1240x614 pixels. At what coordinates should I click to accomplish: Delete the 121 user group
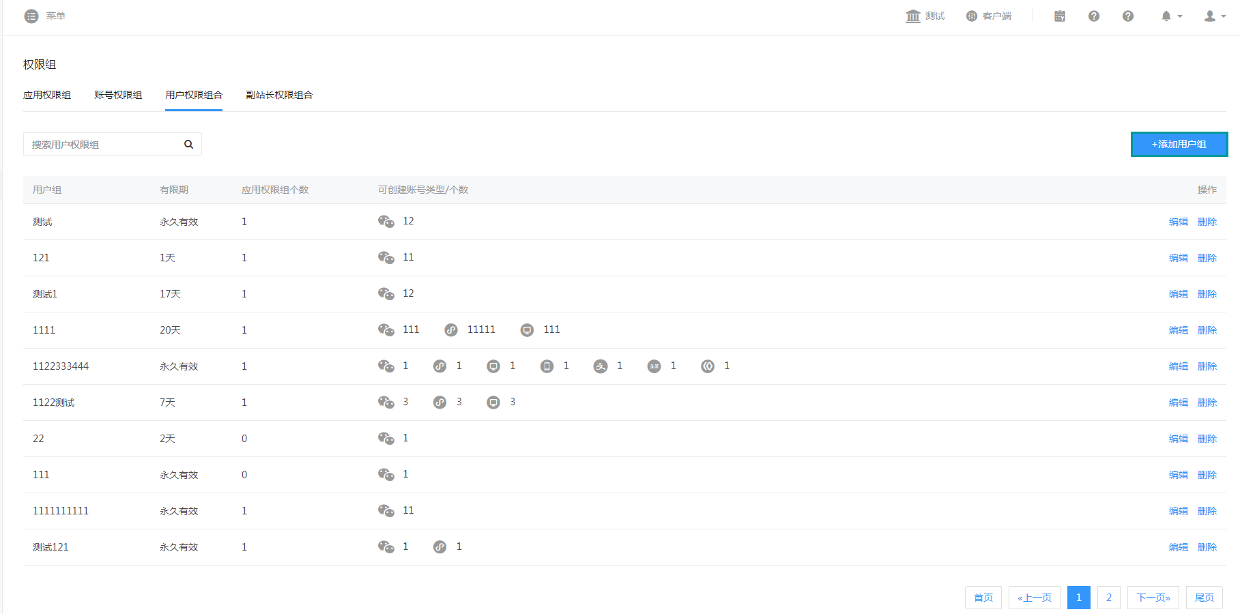click(x=1207, y=258)
